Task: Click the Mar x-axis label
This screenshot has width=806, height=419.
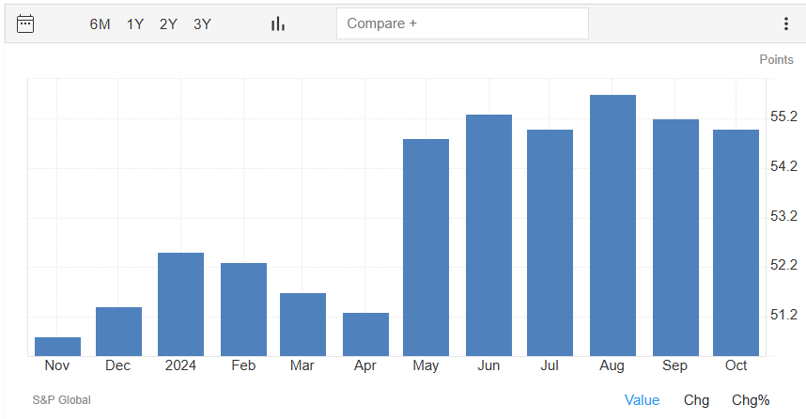Action: [x=302, y=365]
